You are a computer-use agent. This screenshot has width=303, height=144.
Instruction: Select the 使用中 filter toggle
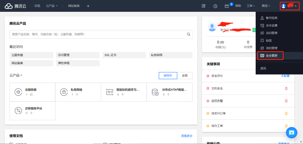pos(168,76)
